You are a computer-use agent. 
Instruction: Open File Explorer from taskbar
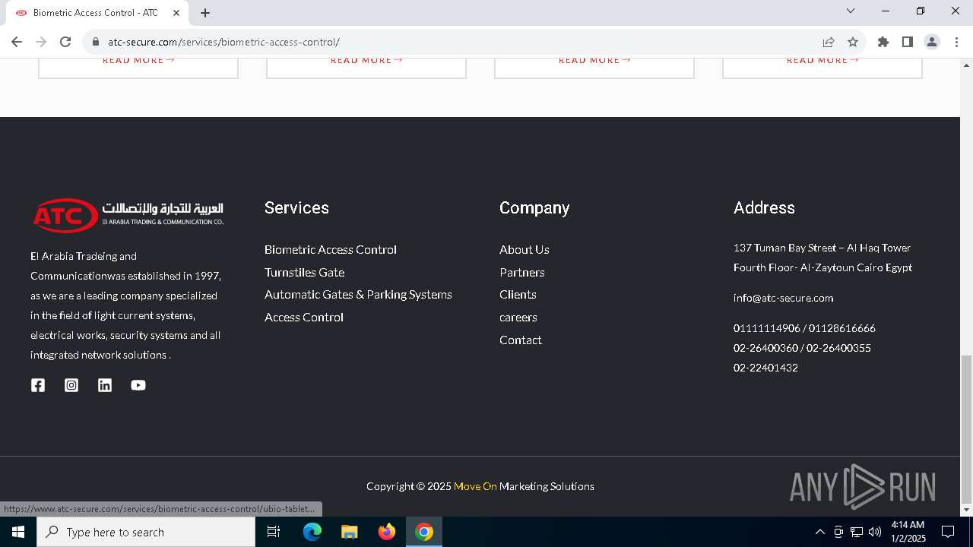coord(349,532)
